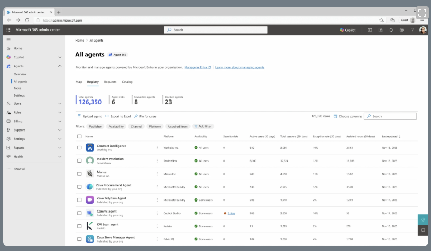This screenshot has height=251, width=431.
Task: Click the Manage in Entra ID link
Action: click(197, 67)
